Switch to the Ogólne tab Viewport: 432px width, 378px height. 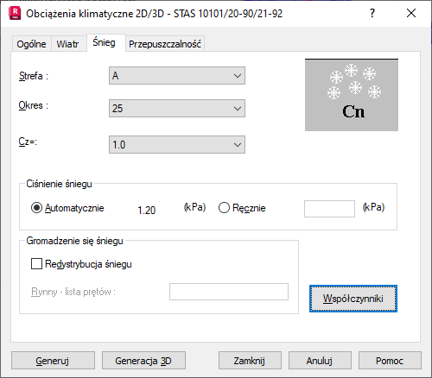pyautogui.click(x=31, y=44)
